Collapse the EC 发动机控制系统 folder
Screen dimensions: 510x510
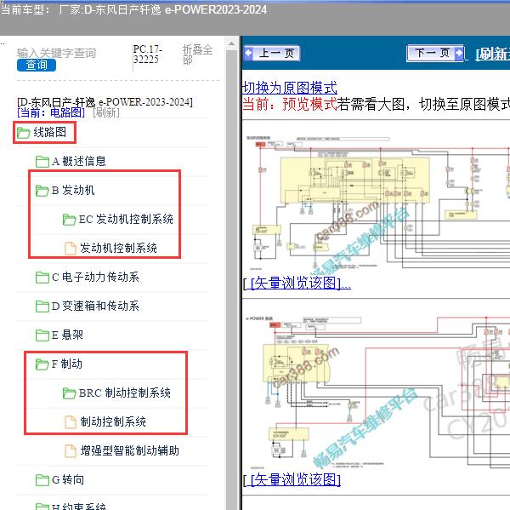[x=126, y=220]
